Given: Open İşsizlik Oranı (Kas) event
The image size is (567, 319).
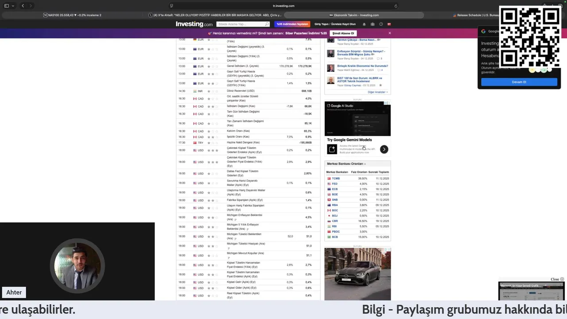Looking at the screenshot, I should [238, 137].
